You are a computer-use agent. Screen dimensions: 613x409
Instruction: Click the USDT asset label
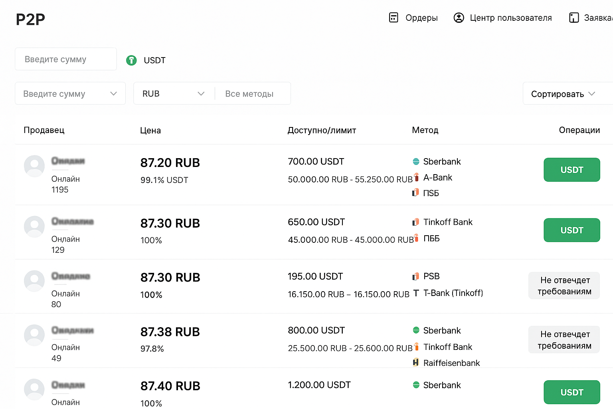tap(154, 60)
